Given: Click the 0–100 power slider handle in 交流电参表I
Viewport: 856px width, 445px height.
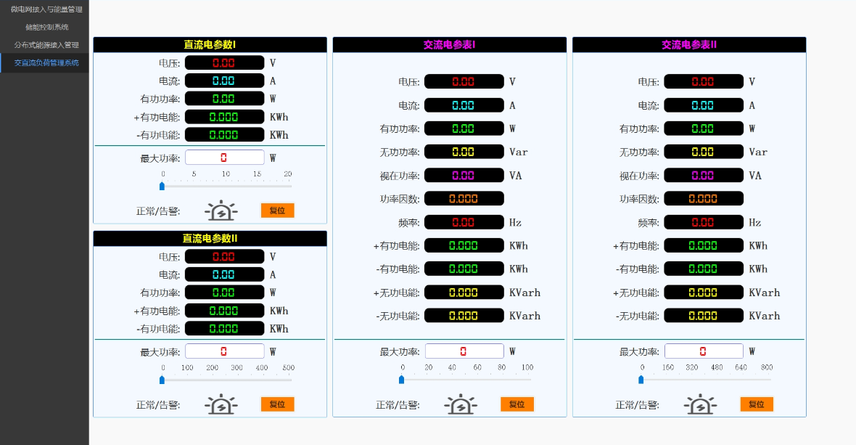Looking at the screenshot, I should [x=402, y=380].
